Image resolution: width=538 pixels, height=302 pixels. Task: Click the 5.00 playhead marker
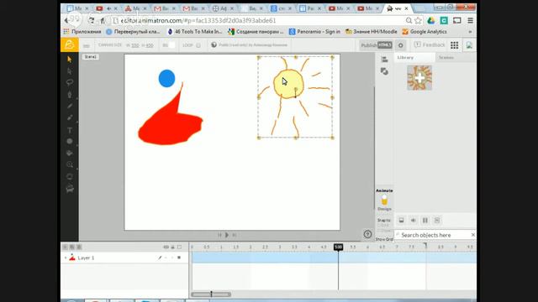tap(338, 247)
